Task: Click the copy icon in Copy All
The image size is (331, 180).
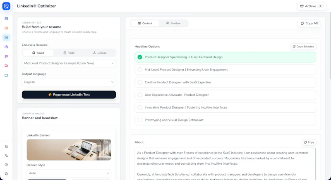Action: (x=302, y=24)
